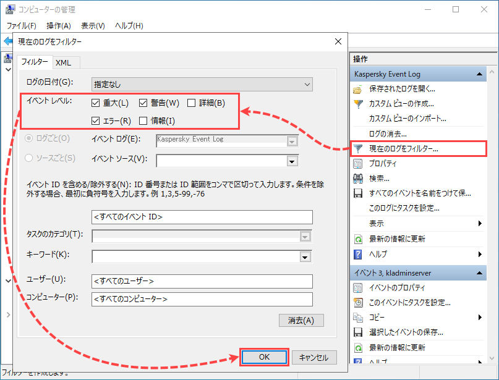Click the refresh icon under イベント 3 section
The height and width of the screenshot is (380, 499).
click(358, 348)
